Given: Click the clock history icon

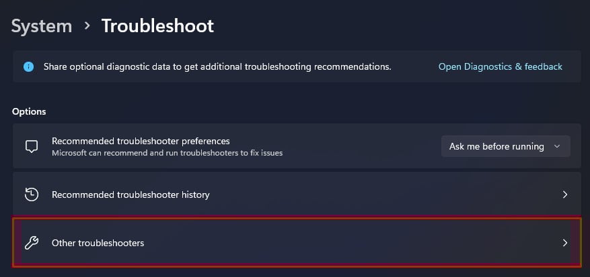Looking at the screenshot, I should tap(31, 195).
